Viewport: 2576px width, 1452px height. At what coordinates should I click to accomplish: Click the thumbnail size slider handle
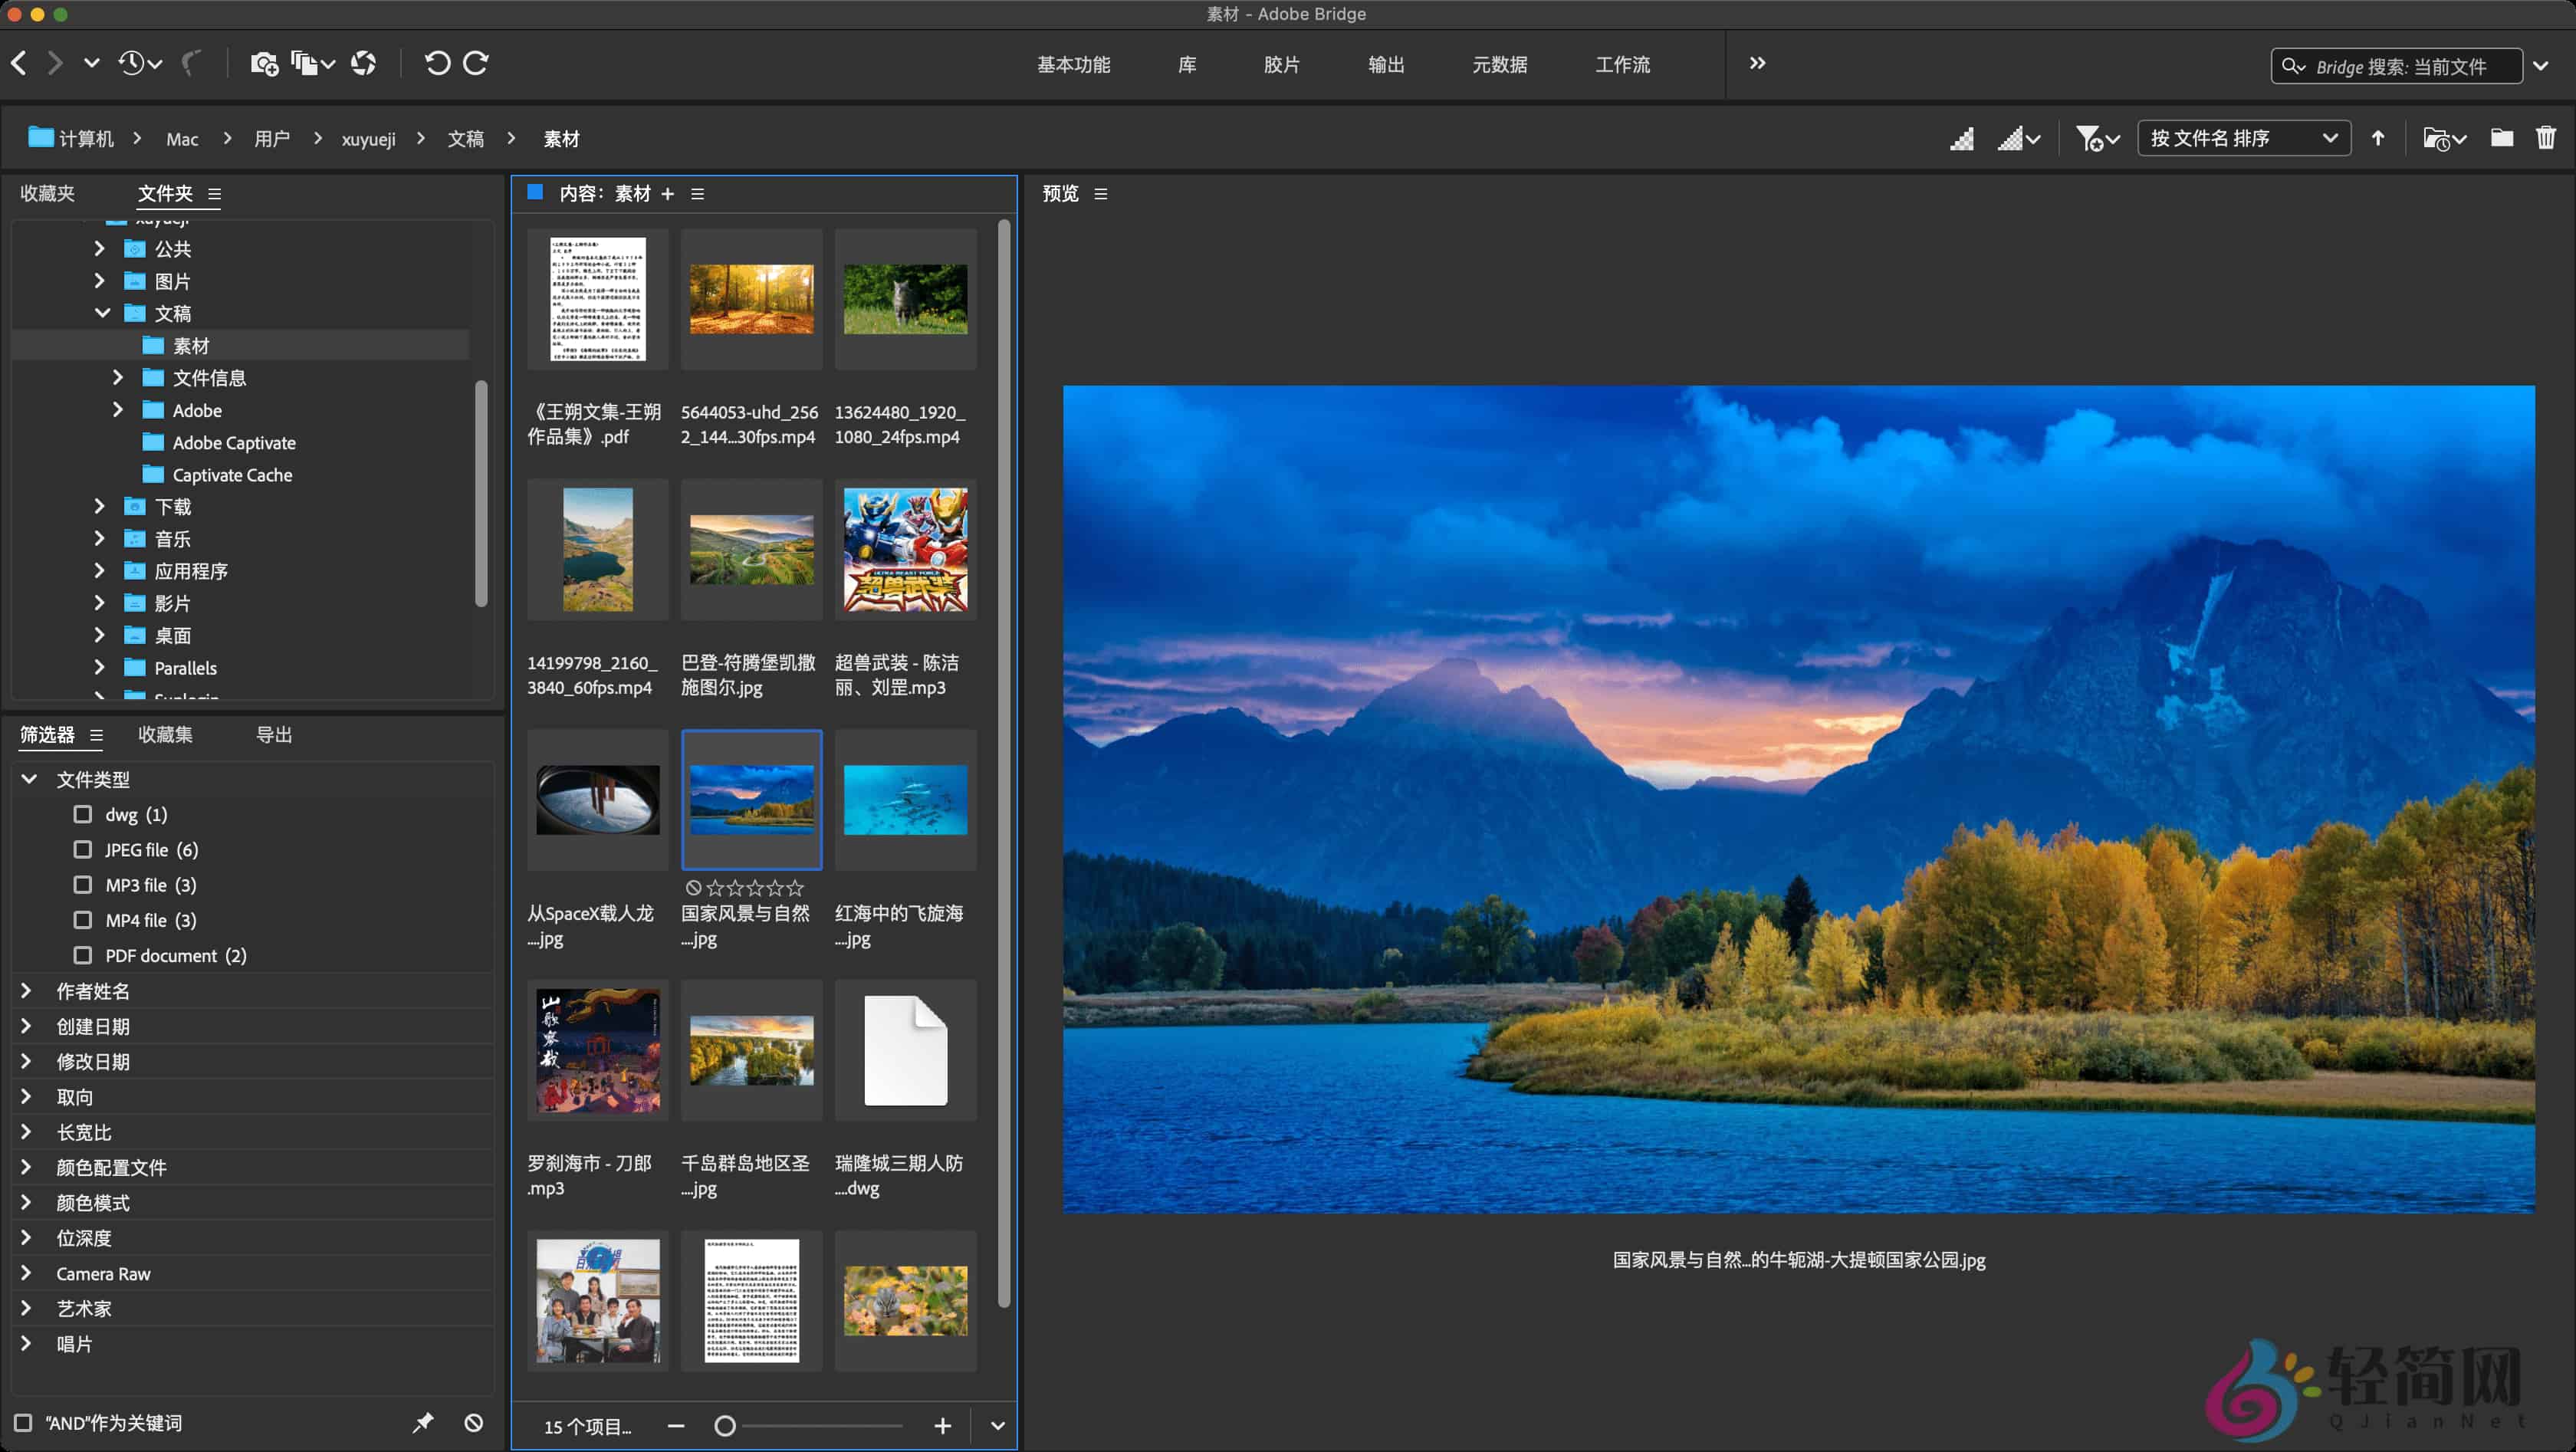[x=725, y=1426]
